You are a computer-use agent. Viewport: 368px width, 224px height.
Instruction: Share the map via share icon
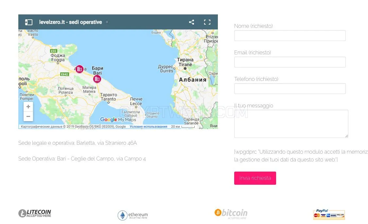pos(191,22)
